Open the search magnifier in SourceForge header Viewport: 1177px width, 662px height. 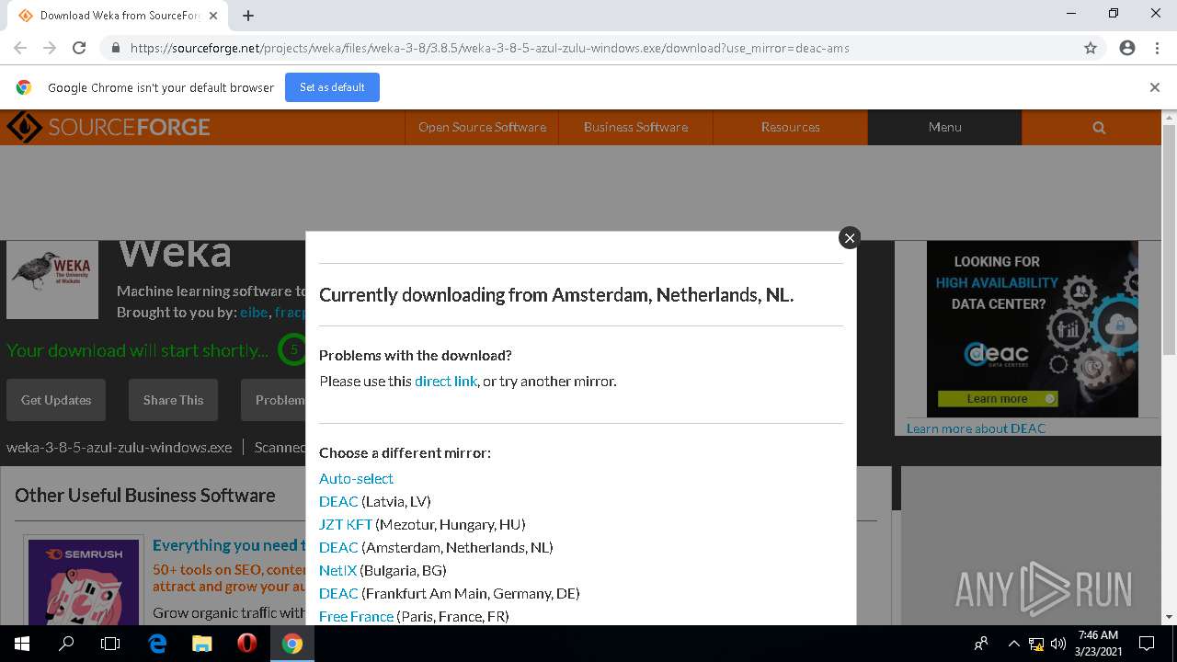(1099, 128)
